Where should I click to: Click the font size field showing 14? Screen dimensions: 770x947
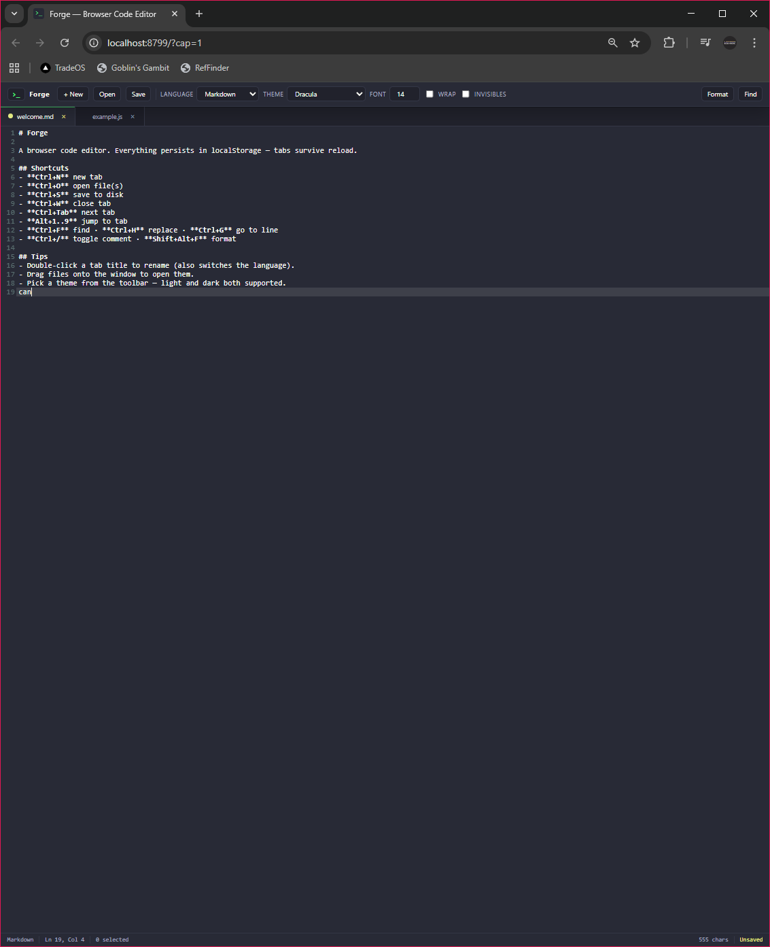[404, 94]
